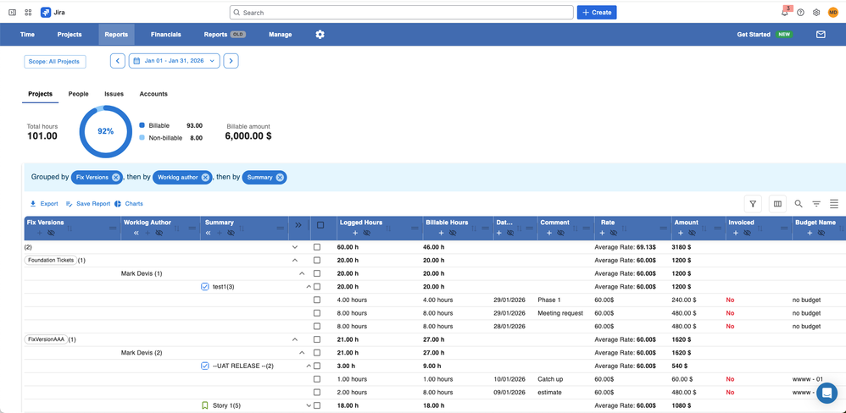Image resolution: width=846 pixels, height=413 pixels.
Task: Click the Jira search field
Action: coord(402,13)
